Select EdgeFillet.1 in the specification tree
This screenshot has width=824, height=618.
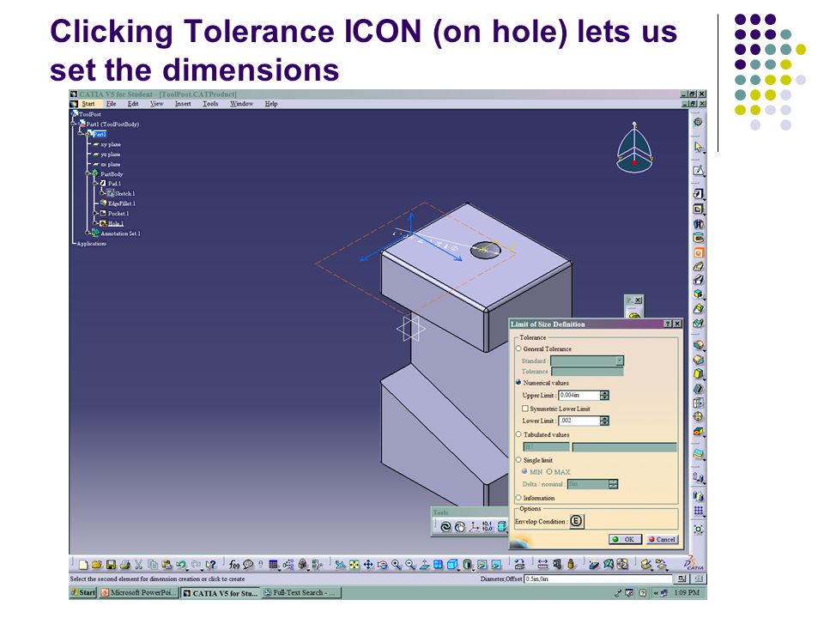[121, 203]
